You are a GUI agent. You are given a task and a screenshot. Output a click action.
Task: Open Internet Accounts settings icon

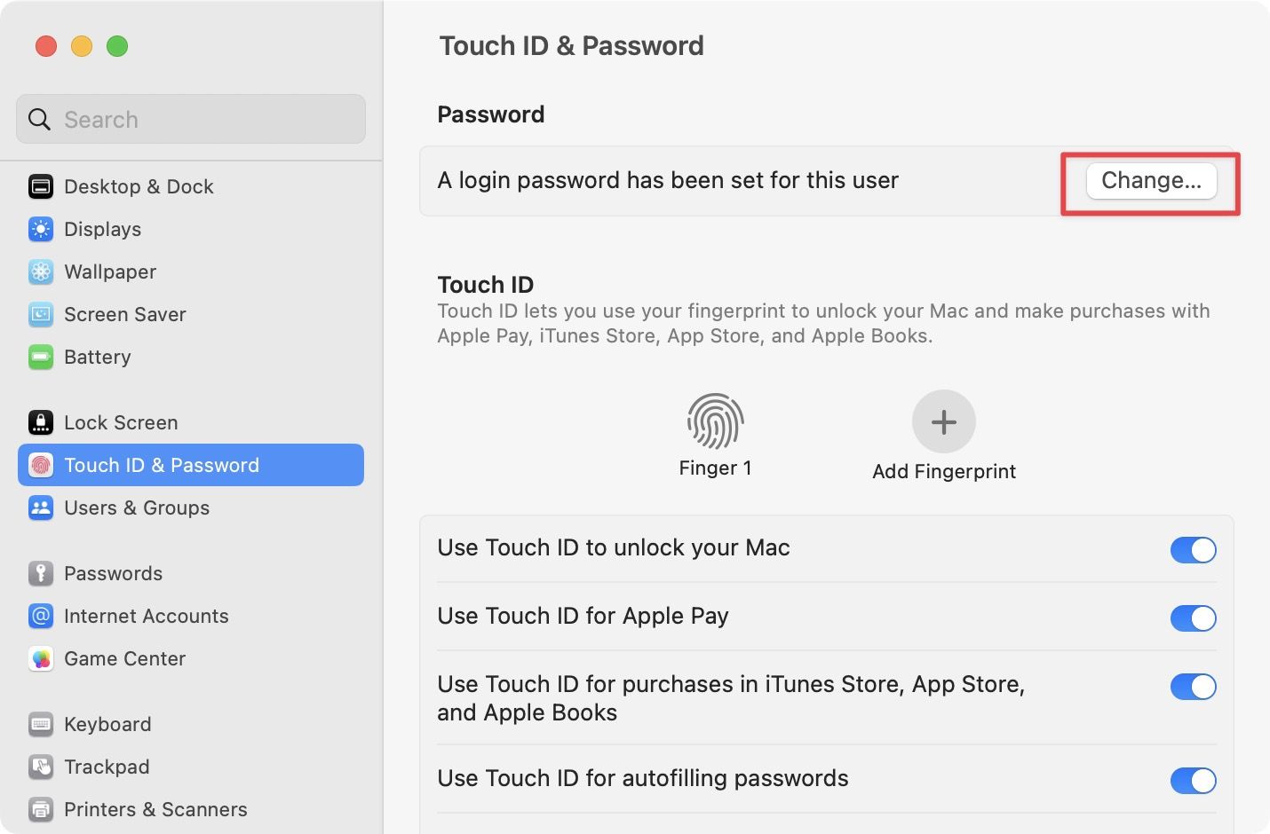tap(41, 616)
